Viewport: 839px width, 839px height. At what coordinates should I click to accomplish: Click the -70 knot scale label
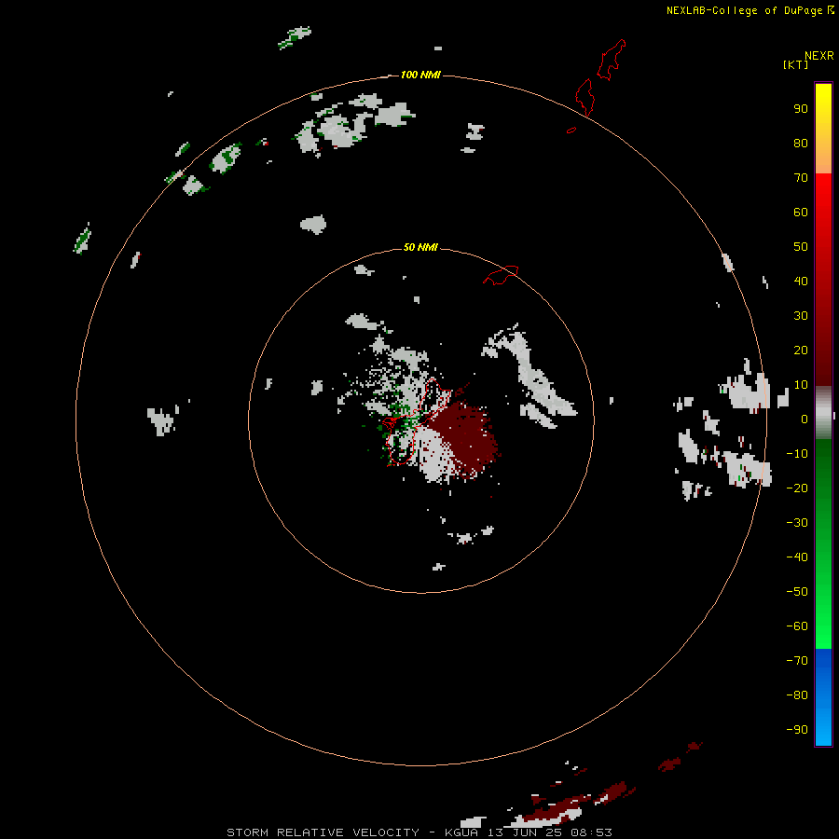coord(797,661)
